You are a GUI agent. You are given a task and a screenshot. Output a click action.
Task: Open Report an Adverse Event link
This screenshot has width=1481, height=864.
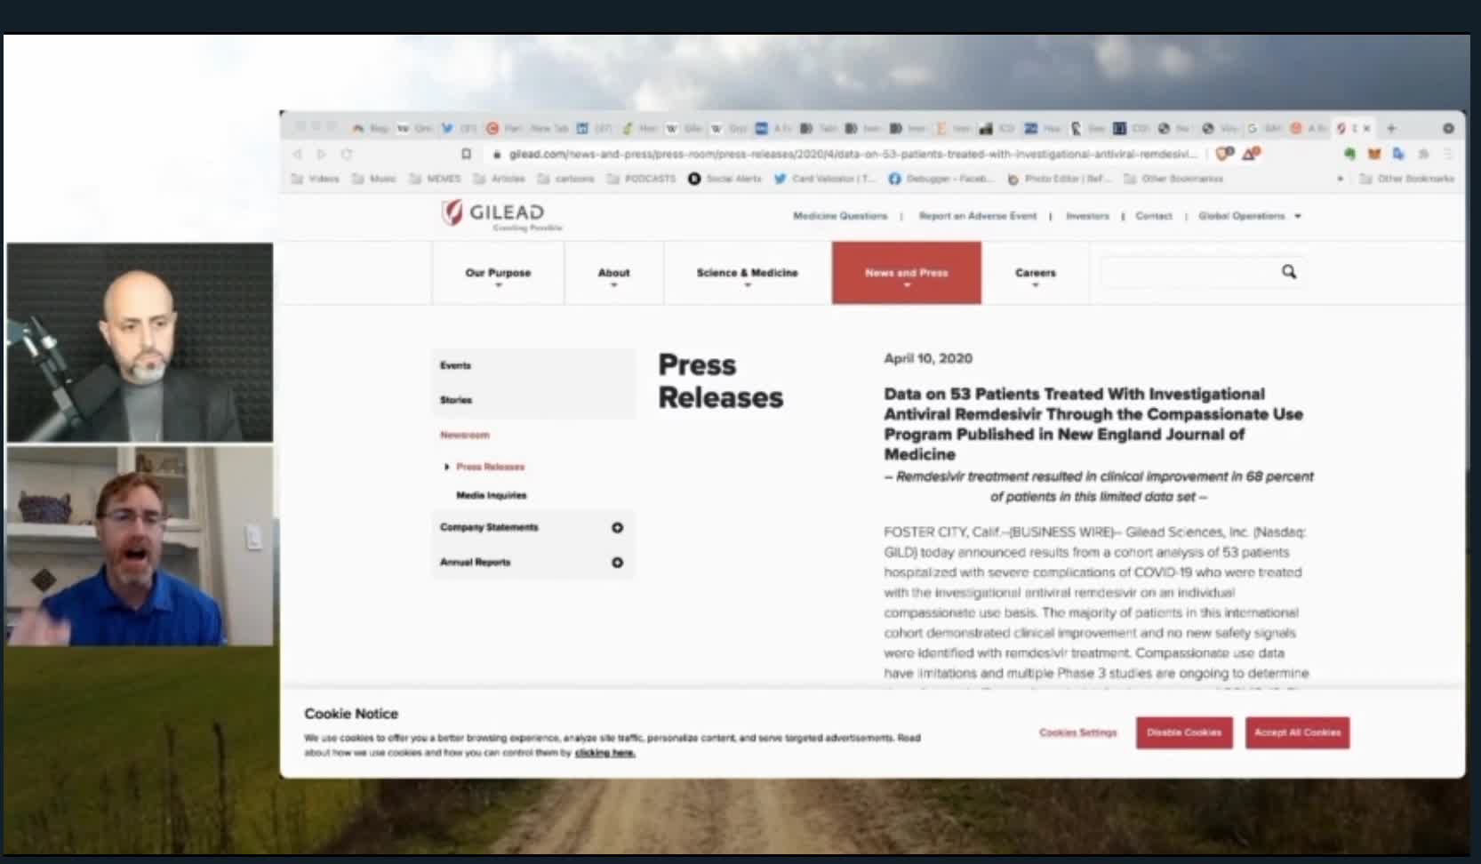(978, 216)
